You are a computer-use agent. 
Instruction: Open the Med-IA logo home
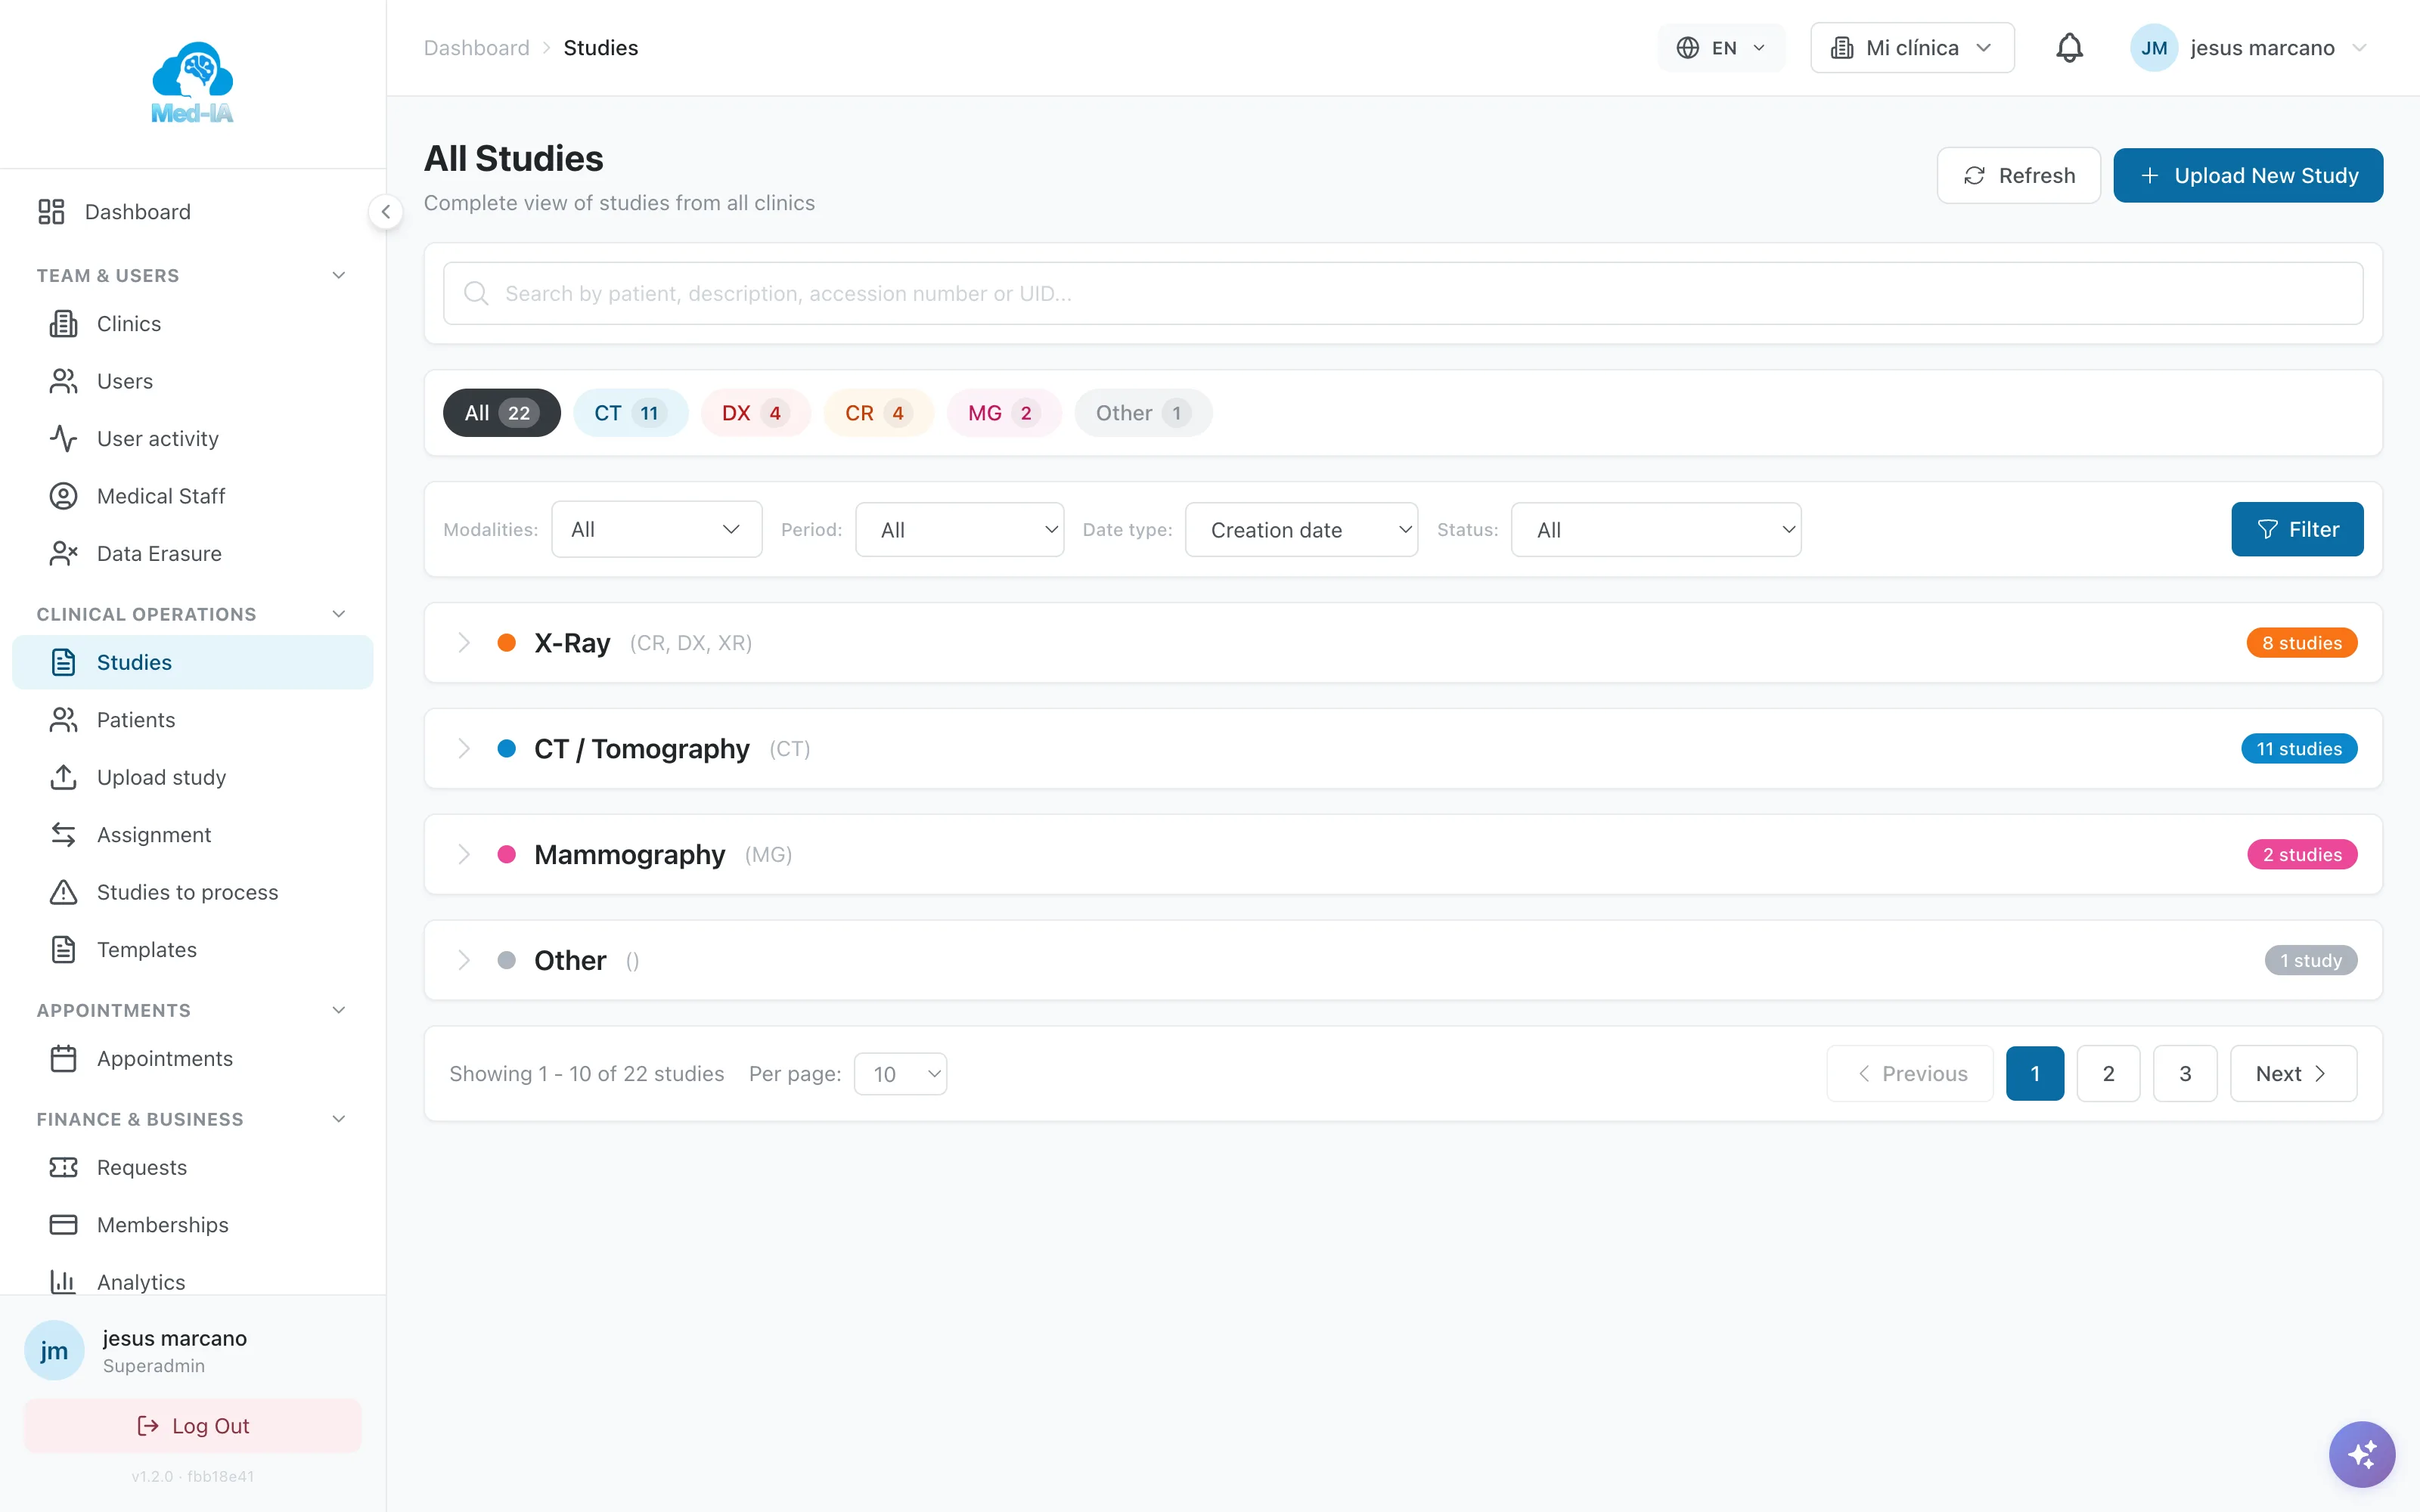pos(192,83)
